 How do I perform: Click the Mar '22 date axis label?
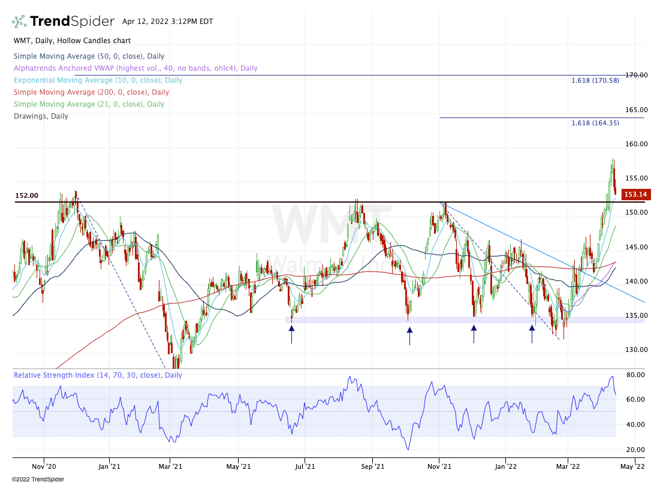pos(568,466)
